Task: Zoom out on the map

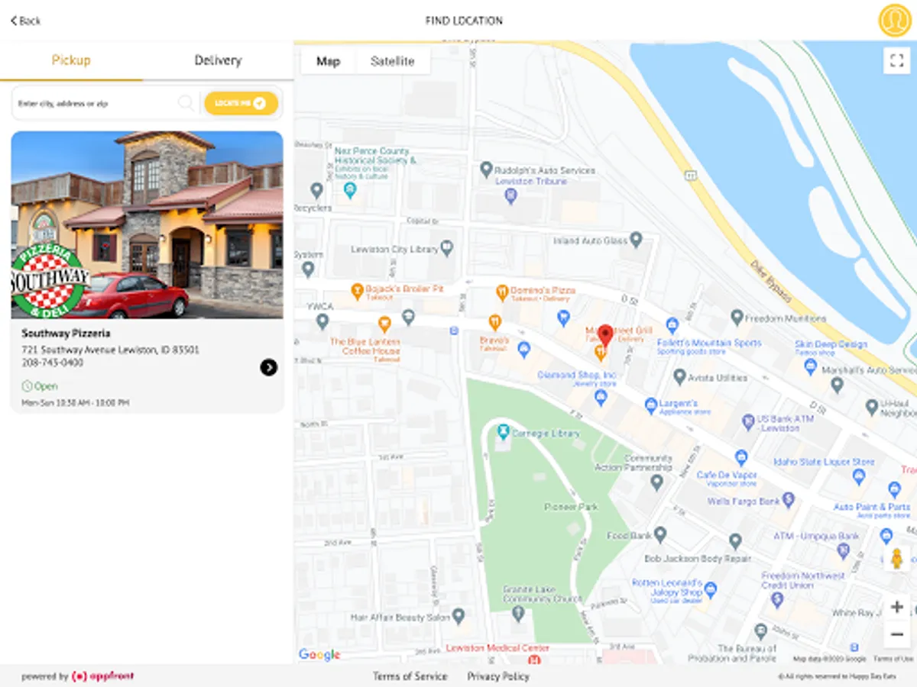Action: 897,634
